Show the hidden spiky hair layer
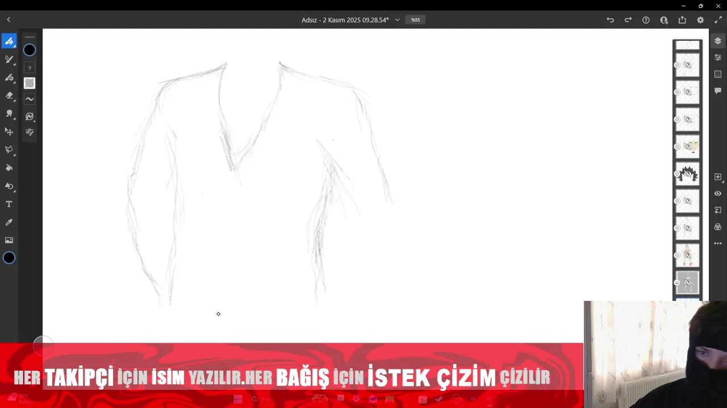Screen dimensions: 727x408 pyautogui.click(x=688, y=174)
